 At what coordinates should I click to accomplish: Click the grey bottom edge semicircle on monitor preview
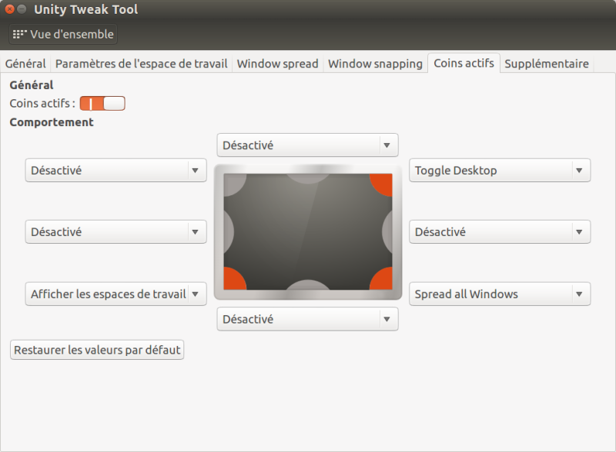pyautogui.click(x=308, y=285)
